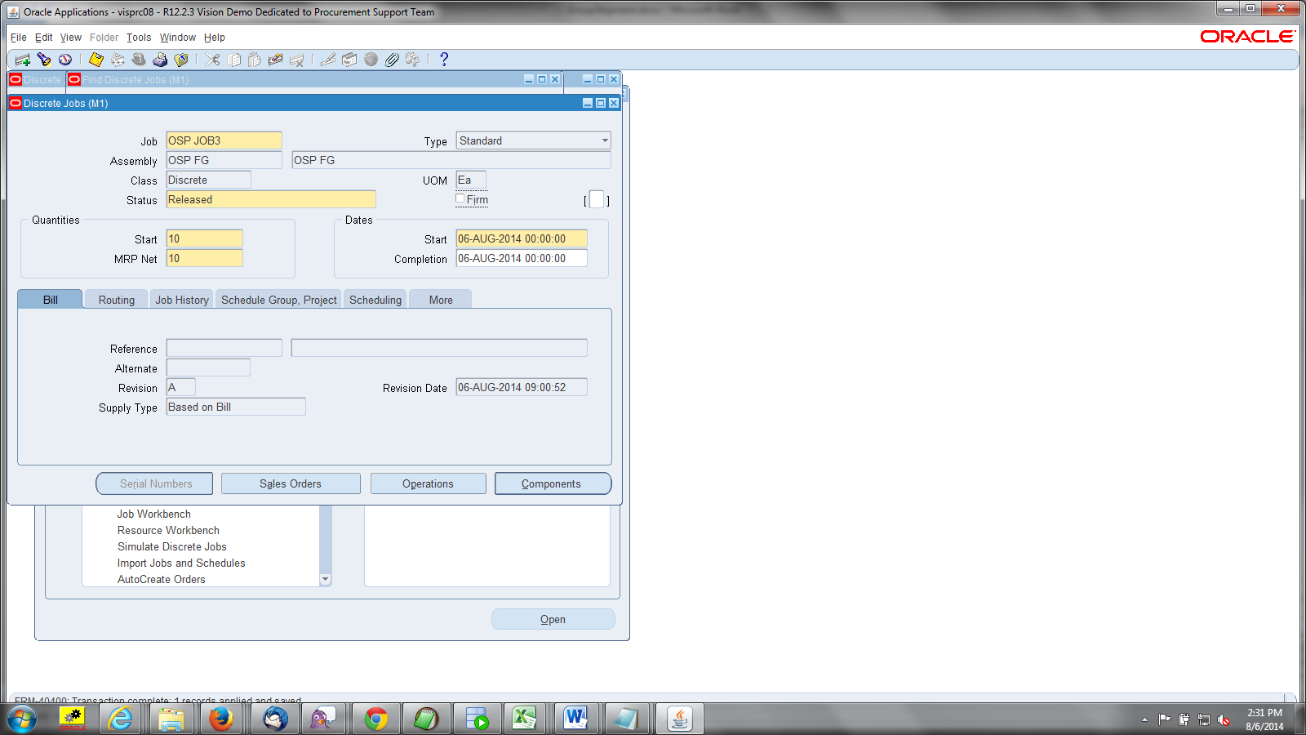Click the Serial Numbers button
This screenshot has height=735, width=1306.
pos(155,483)
